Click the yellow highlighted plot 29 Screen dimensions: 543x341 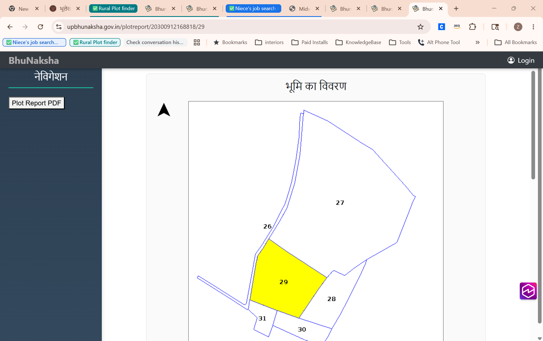(x=283, y=282)
